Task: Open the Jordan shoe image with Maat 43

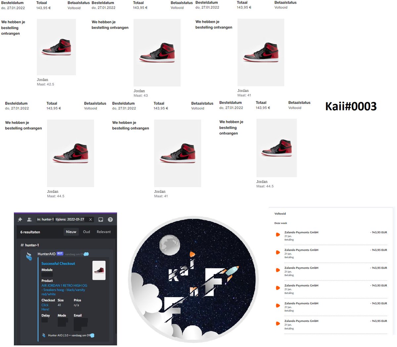Action: point(157,53)
